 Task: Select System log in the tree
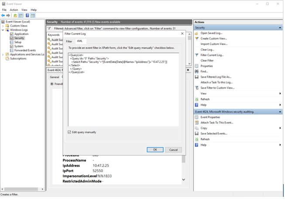click(x=19, y=46)
